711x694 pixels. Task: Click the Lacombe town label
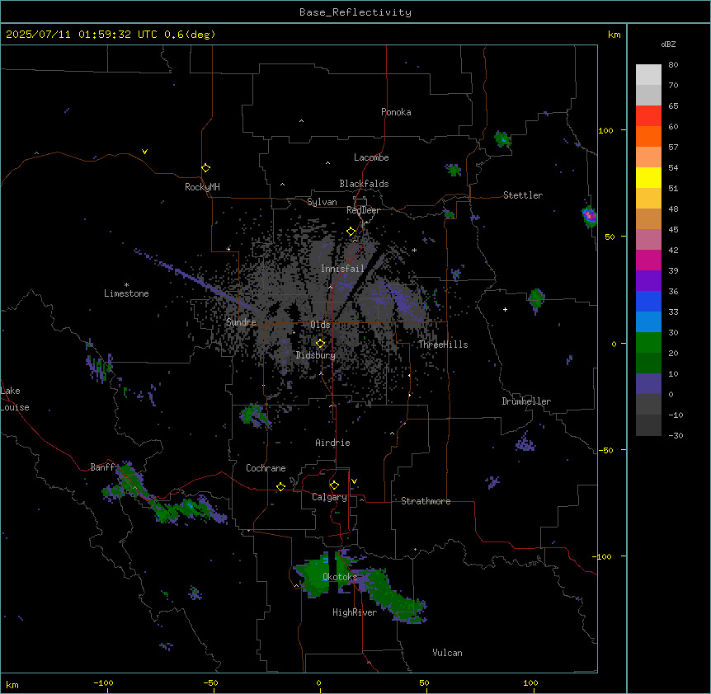point(371,157)
